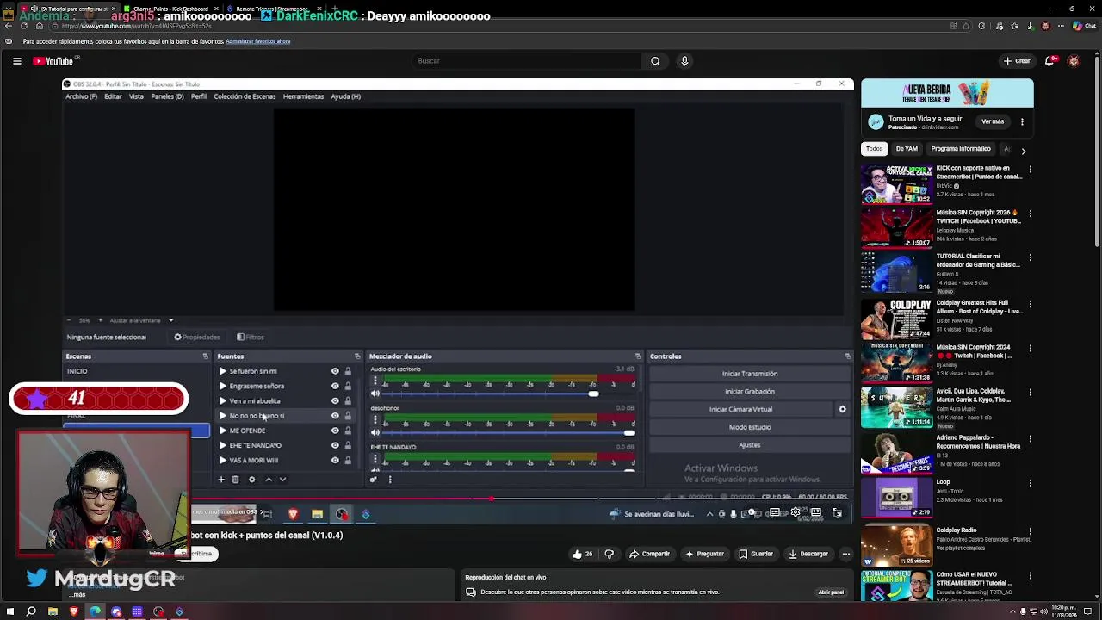Like the video with thumbs up

point(583,554)
